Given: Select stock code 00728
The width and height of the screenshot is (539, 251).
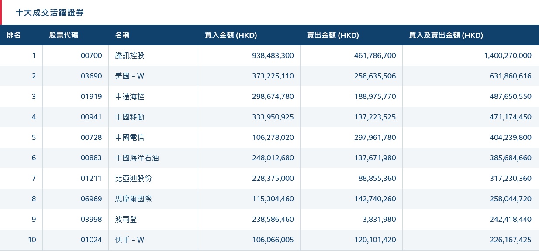Looking at the screenshot, I should pyautogui.click(x=91, y=137).
